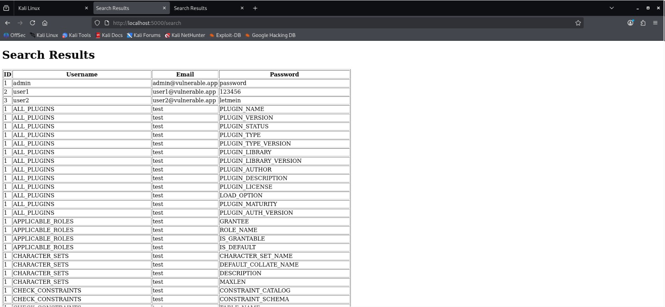
Task: Click the ROLE_NAME cell
Action: pos(284,230)
